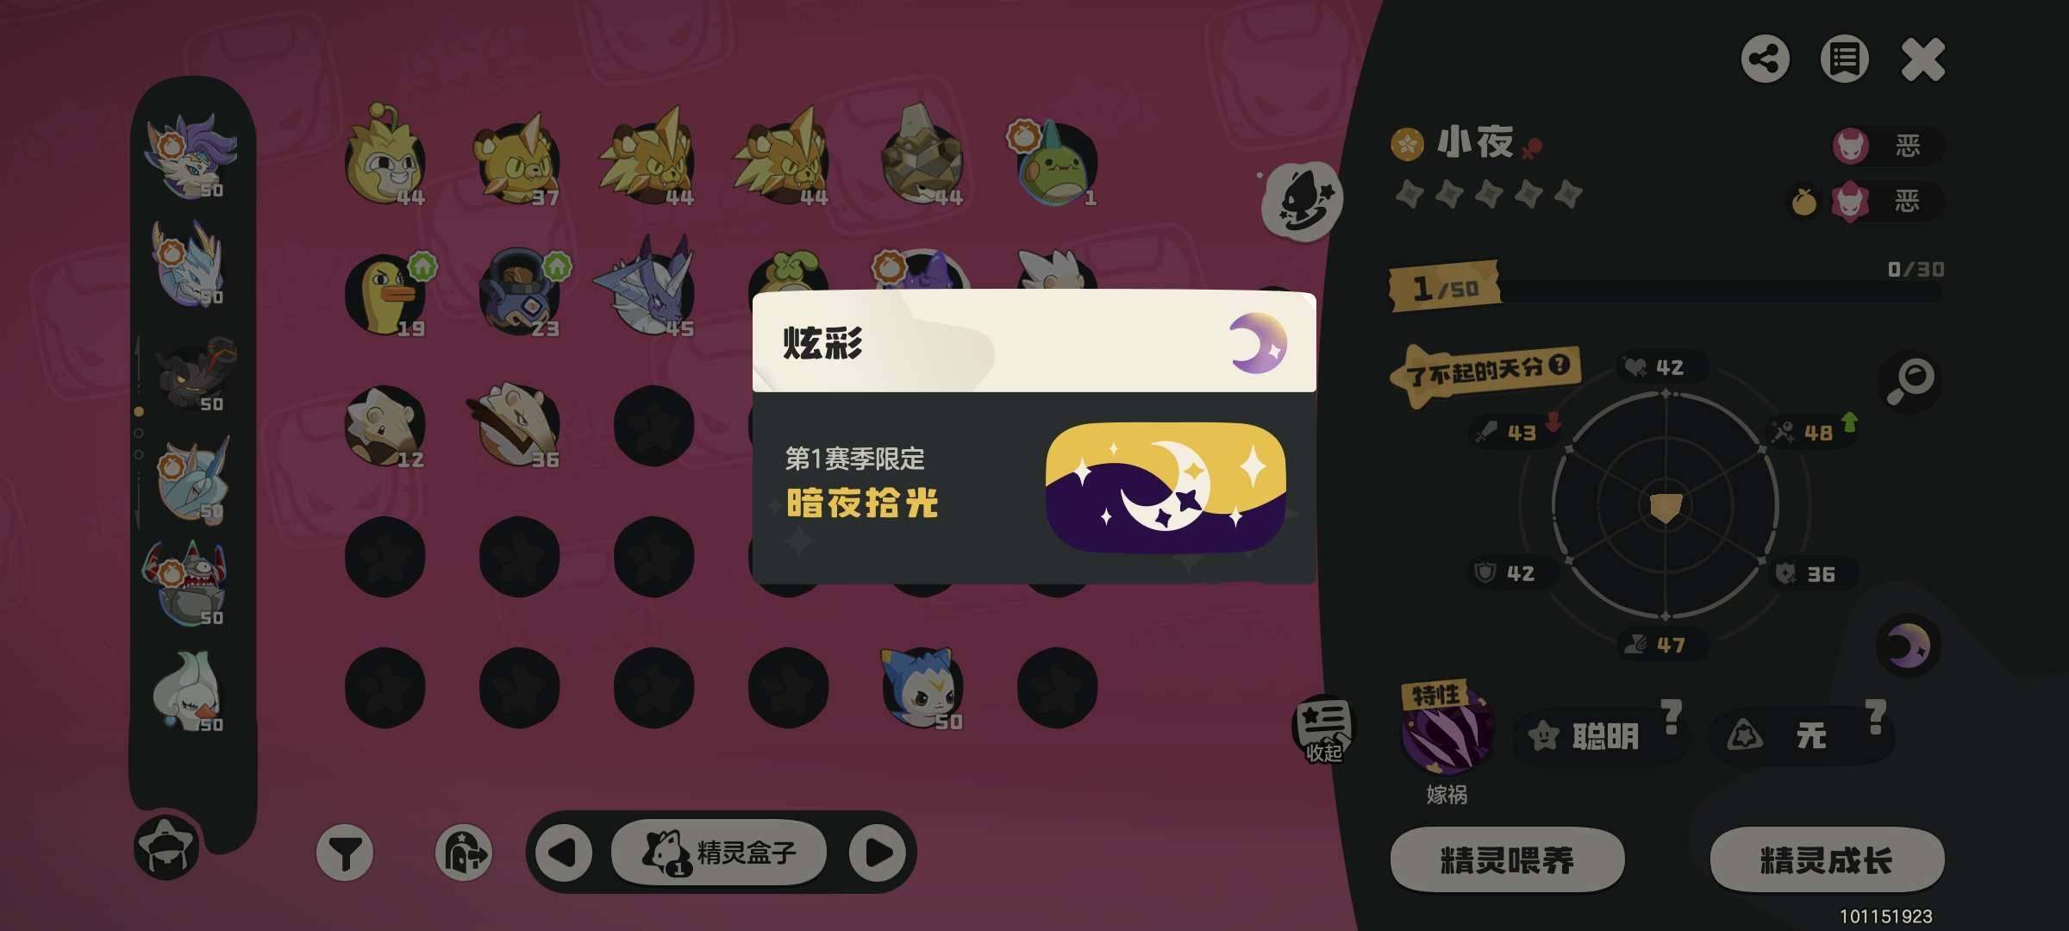Click the purple moon badge below magnifier

(1908, 646)
